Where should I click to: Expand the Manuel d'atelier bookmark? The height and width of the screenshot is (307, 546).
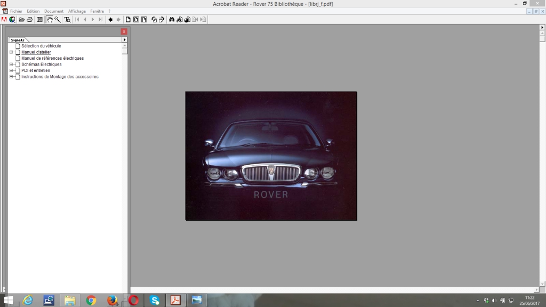11,52
